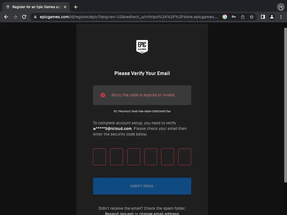View site info via lock icon
287x215 pixels.
point(35,17)
